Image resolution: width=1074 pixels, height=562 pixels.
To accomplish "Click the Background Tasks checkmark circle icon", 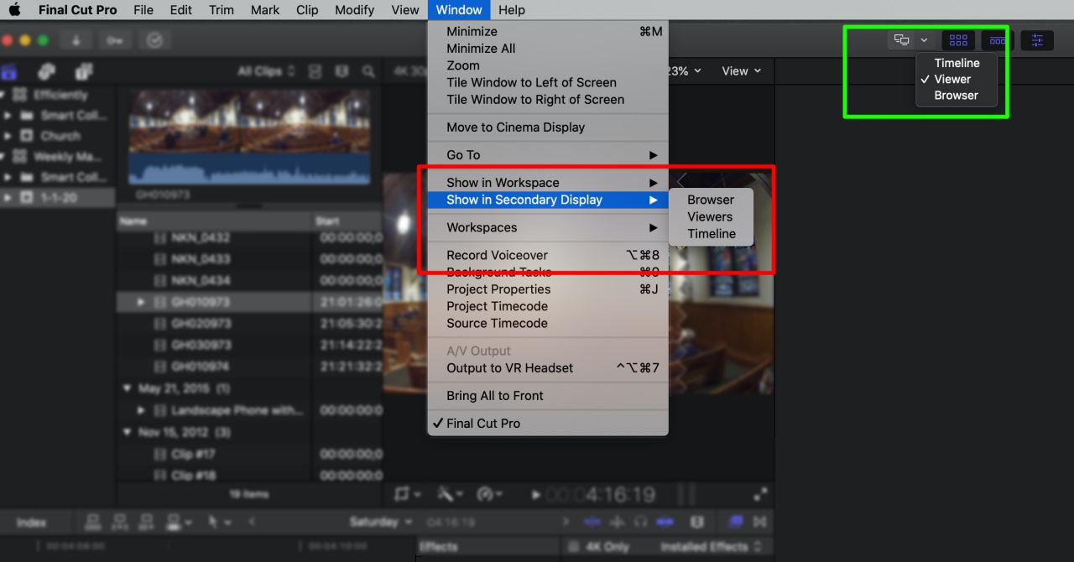I will coord(154,40).
